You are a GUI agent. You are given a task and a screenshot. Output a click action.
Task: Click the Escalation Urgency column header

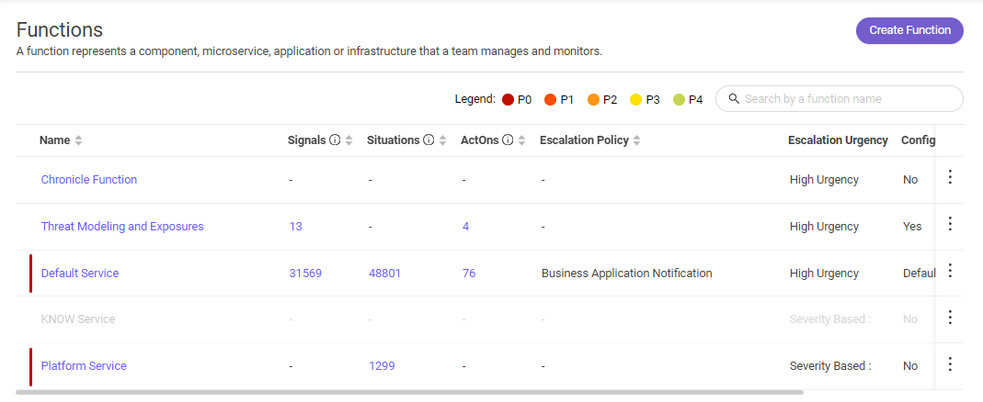click(838, 140)
